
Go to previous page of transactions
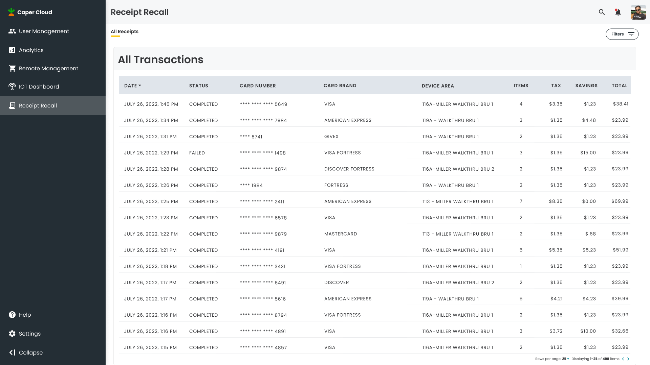tap(623, 359)
